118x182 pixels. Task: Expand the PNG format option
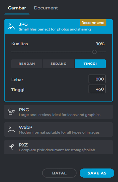point(59,112)
